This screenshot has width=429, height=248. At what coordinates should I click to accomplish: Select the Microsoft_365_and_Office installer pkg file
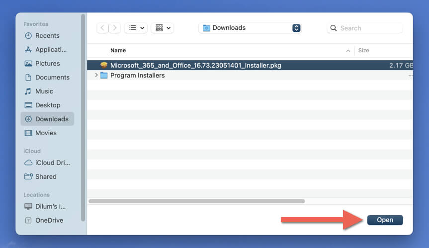coord(250,65)
